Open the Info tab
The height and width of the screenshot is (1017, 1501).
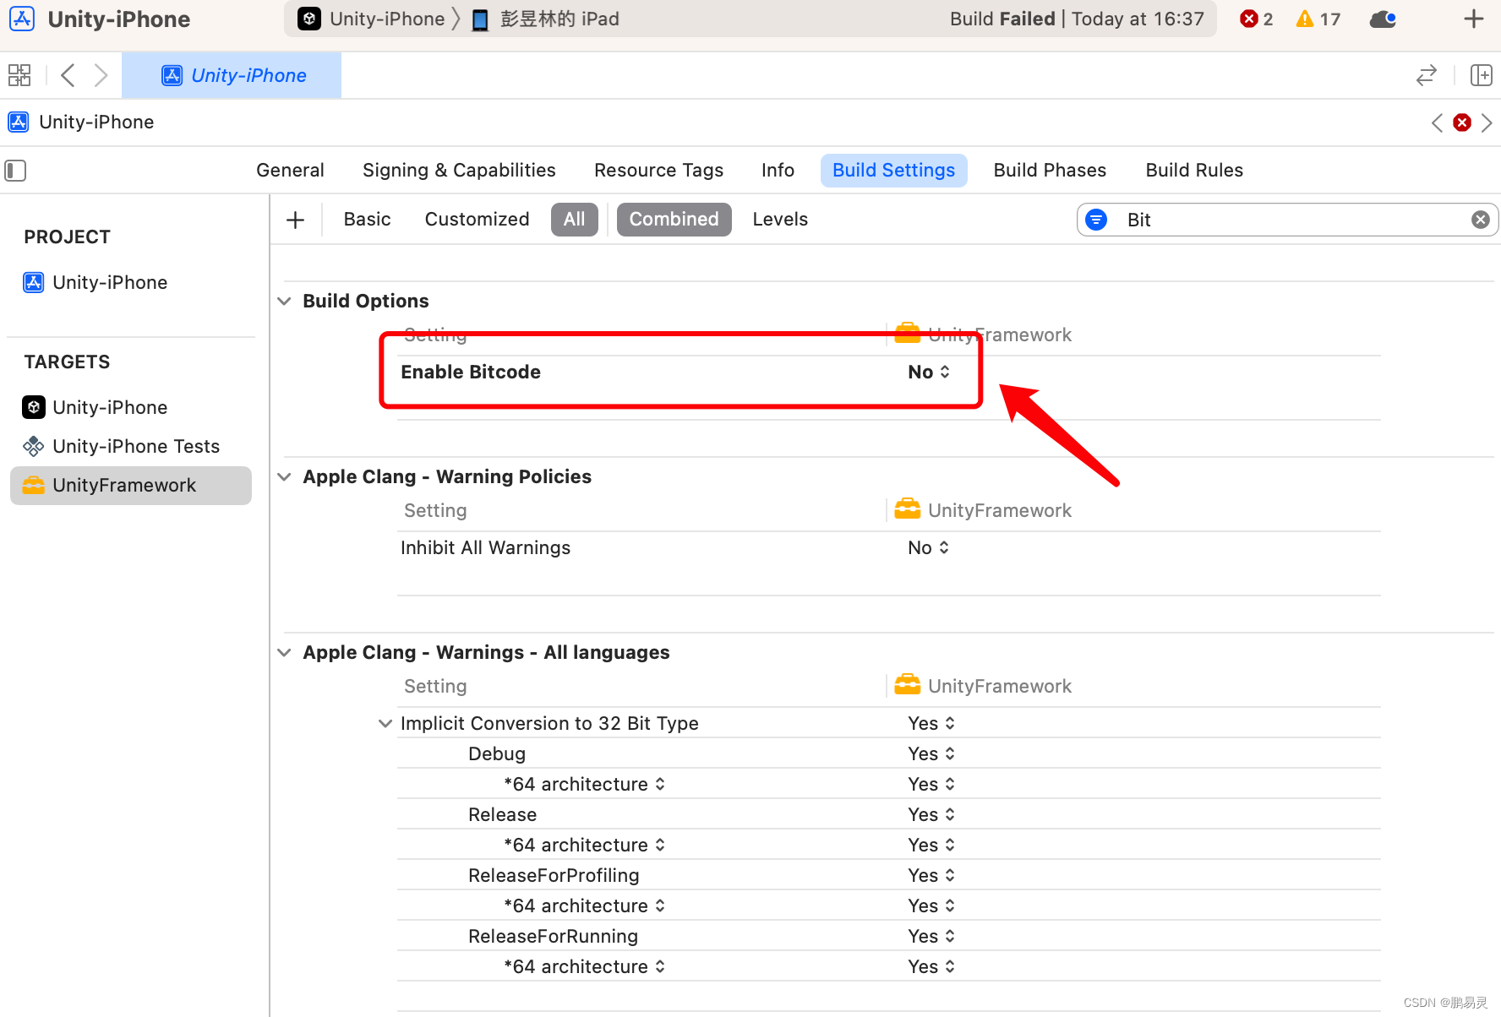pos(778,171)
